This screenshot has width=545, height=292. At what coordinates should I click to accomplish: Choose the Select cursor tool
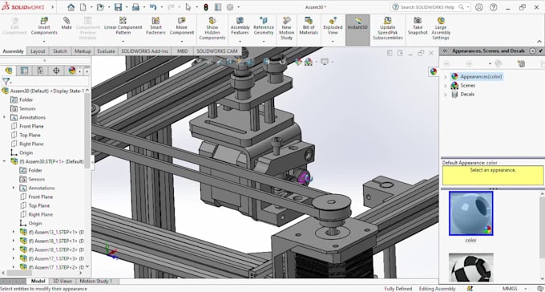188,7
